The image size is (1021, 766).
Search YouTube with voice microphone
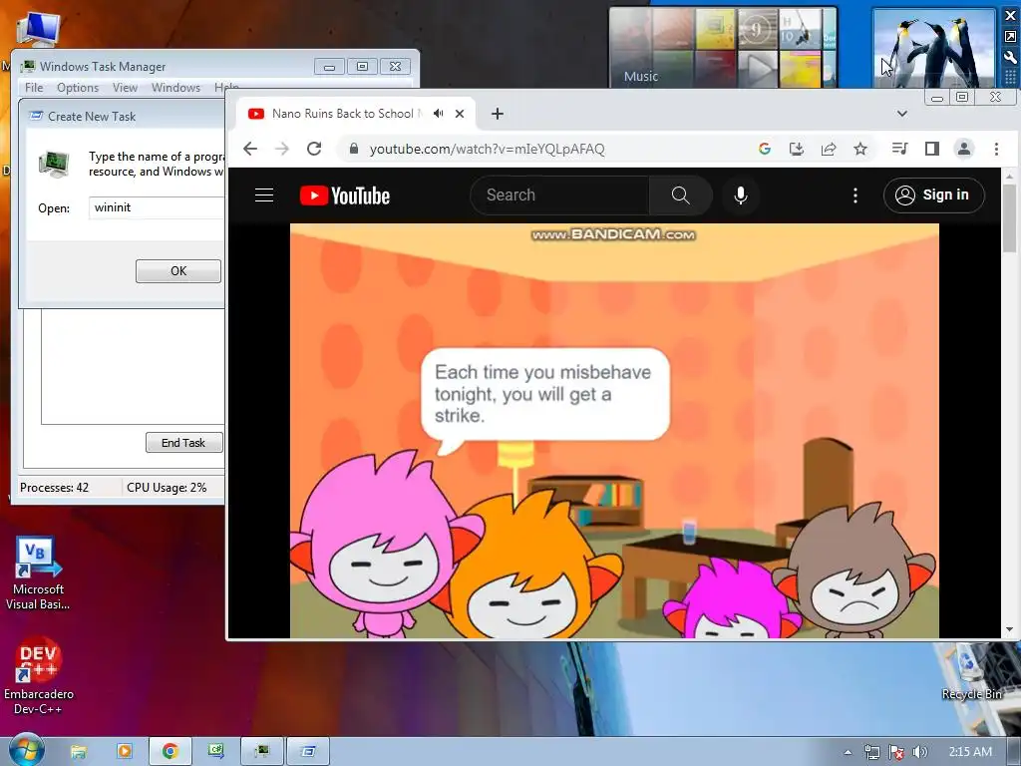(741, 195)
